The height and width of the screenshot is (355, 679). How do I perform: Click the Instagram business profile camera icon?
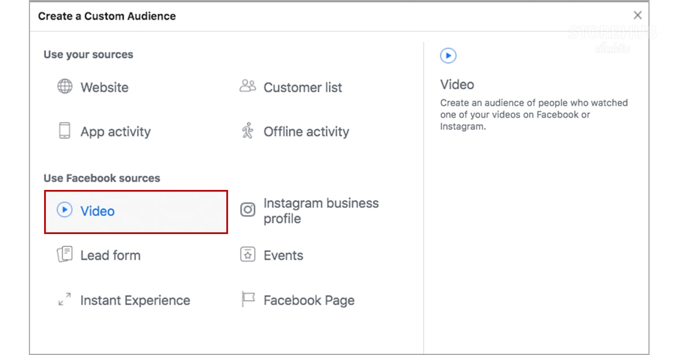(x=247, y=209)
